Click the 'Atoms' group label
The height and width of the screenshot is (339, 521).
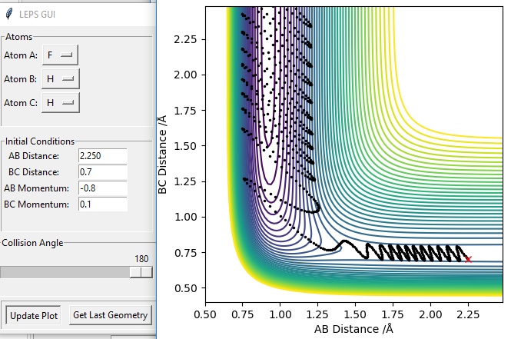click(x=19, y=37)
